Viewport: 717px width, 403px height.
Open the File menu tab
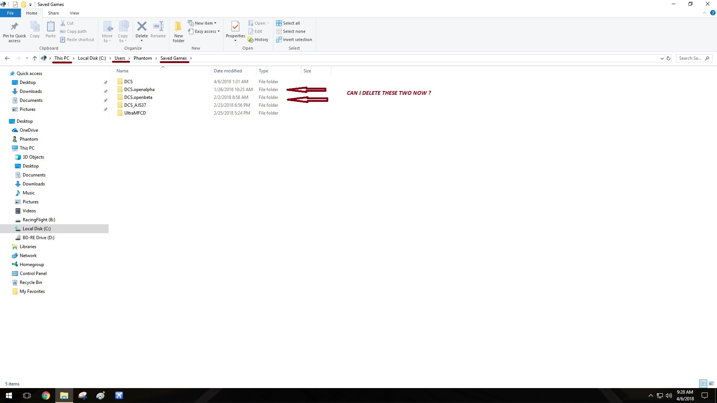[10, 13]
